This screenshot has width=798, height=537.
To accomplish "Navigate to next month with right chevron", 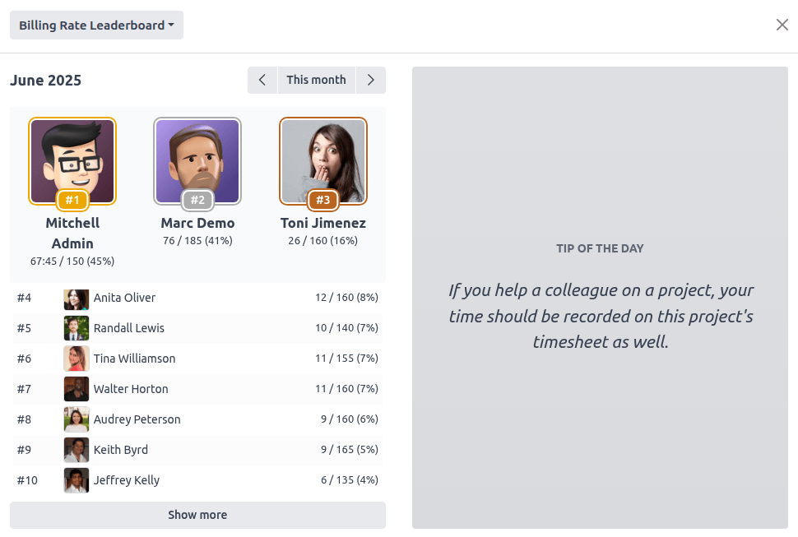I will 371,80.
